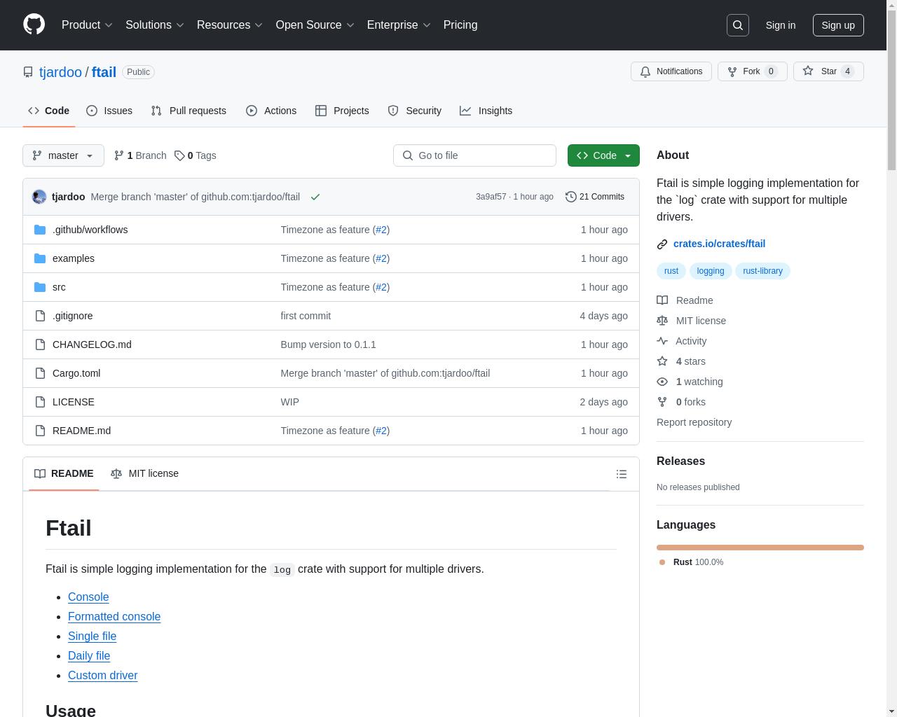Open commit hash 3a9af57
Viewport: 897px width, 717px height.
491,197
